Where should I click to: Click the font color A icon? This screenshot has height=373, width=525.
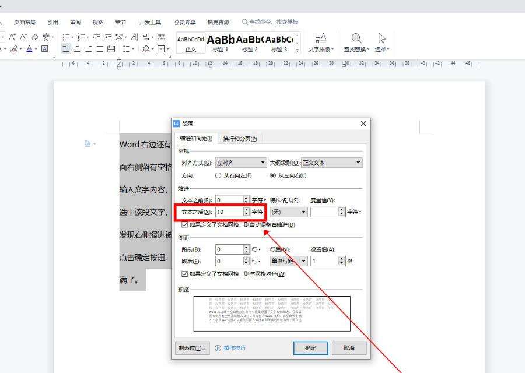(x=30, y=49)
